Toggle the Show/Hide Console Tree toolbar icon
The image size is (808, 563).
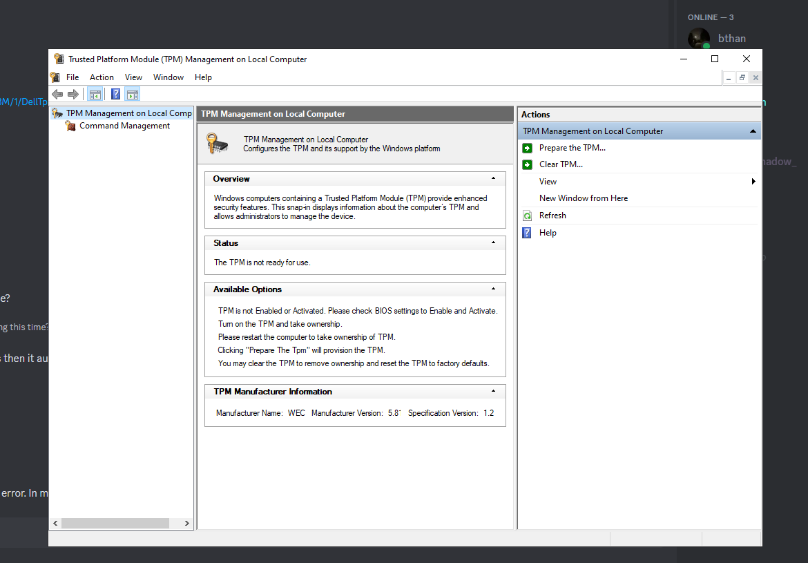pyautogui.click(x=95, y=95)
